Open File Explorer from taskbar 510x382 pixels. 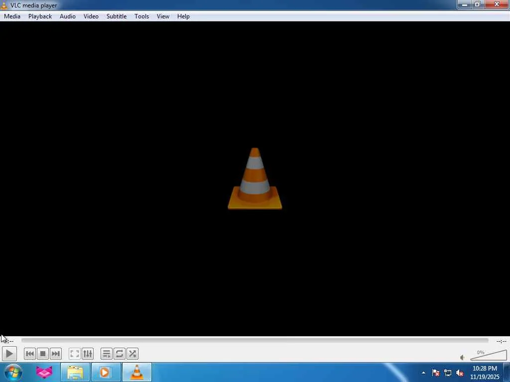click(75, 372)
